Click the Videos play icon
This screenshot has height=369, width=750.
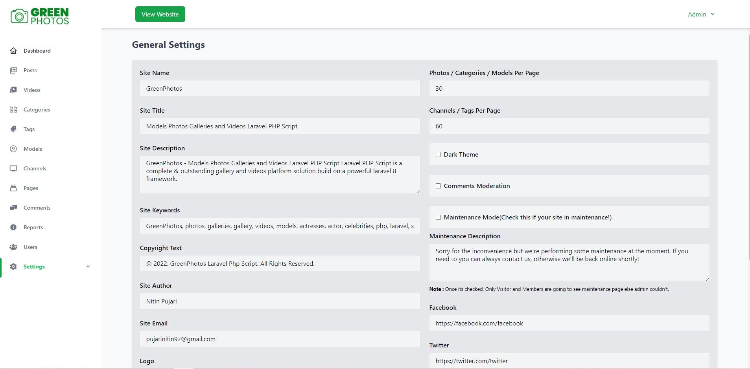13,90
